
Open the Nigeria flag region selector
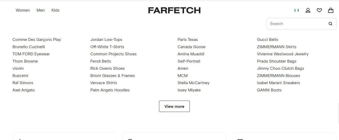297,10
